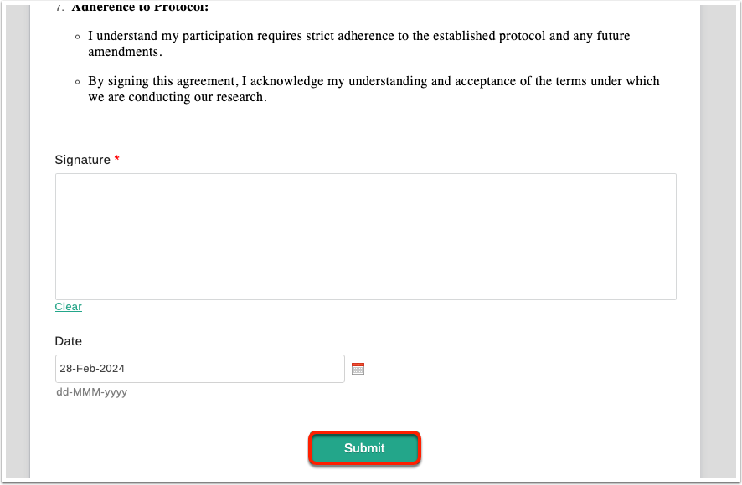Viewport: 742px width, 485px height.
Task: Click the dd-MMM-yyyy format hint text
Action: [x=92, y=392]
